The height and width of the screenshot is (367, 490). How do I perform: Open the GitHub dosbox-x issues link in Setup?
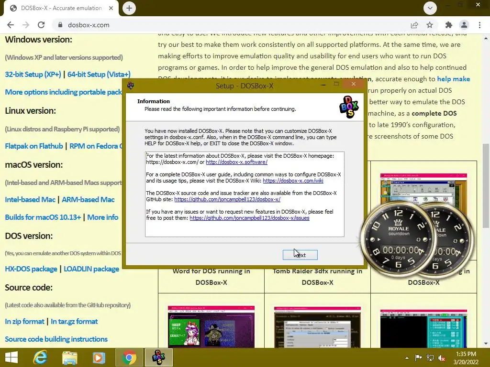click(x=249, y=218)
